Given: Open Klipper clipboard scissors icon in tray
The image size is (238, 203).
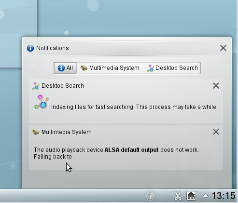Looking at the screenshot, I should click(x=178, y=196).
